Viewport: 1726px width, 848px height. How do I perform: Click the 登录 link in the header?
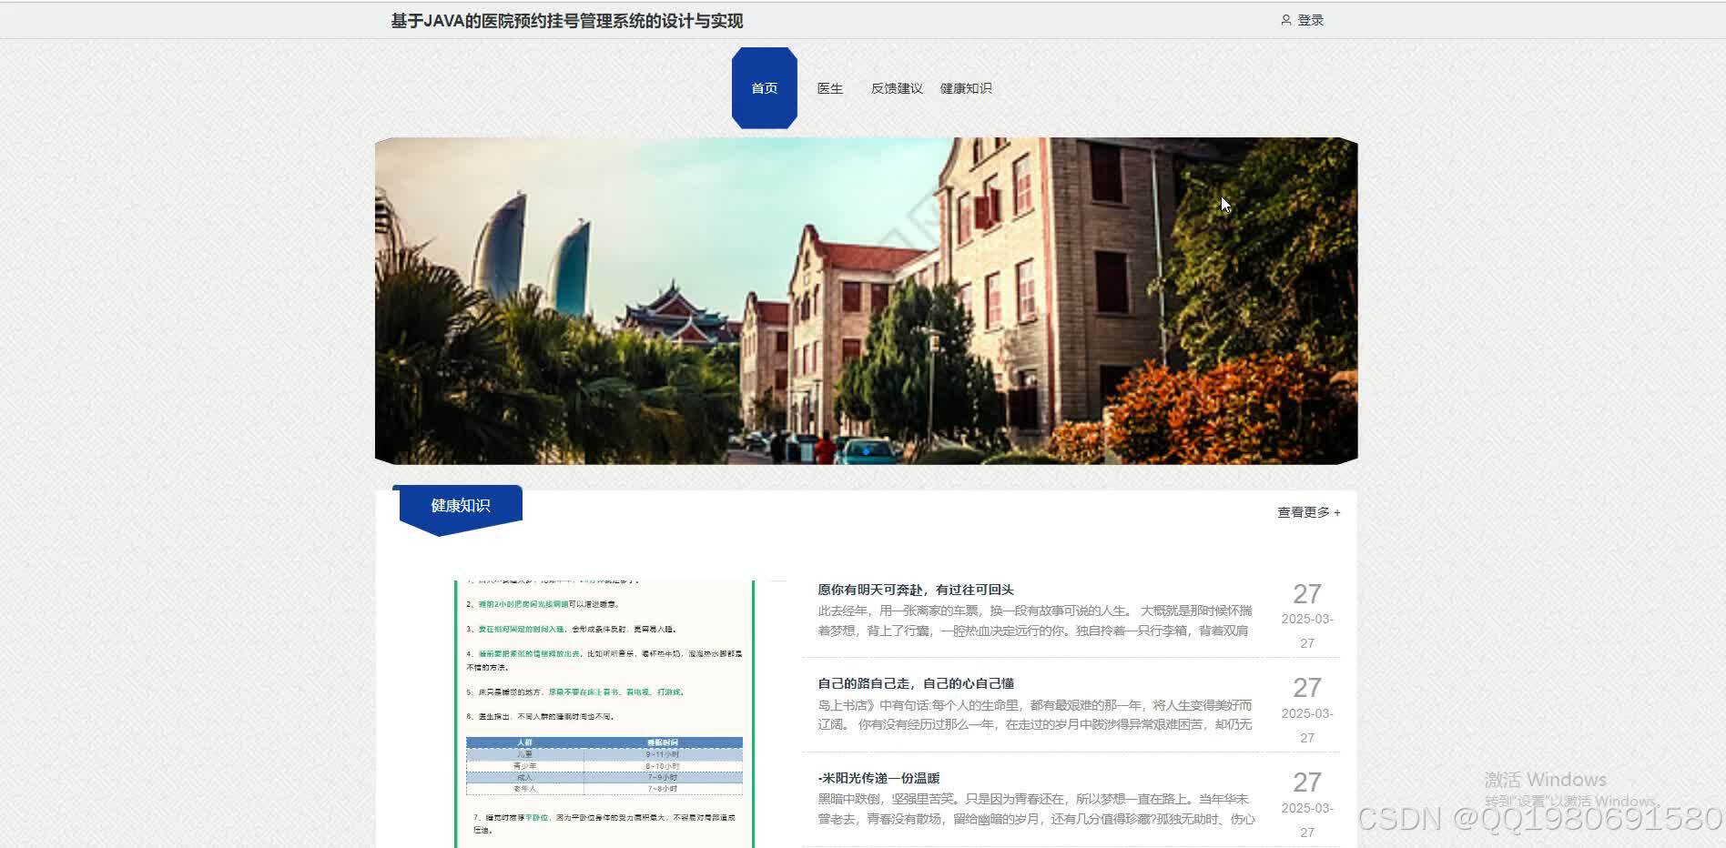[1309, 19]
